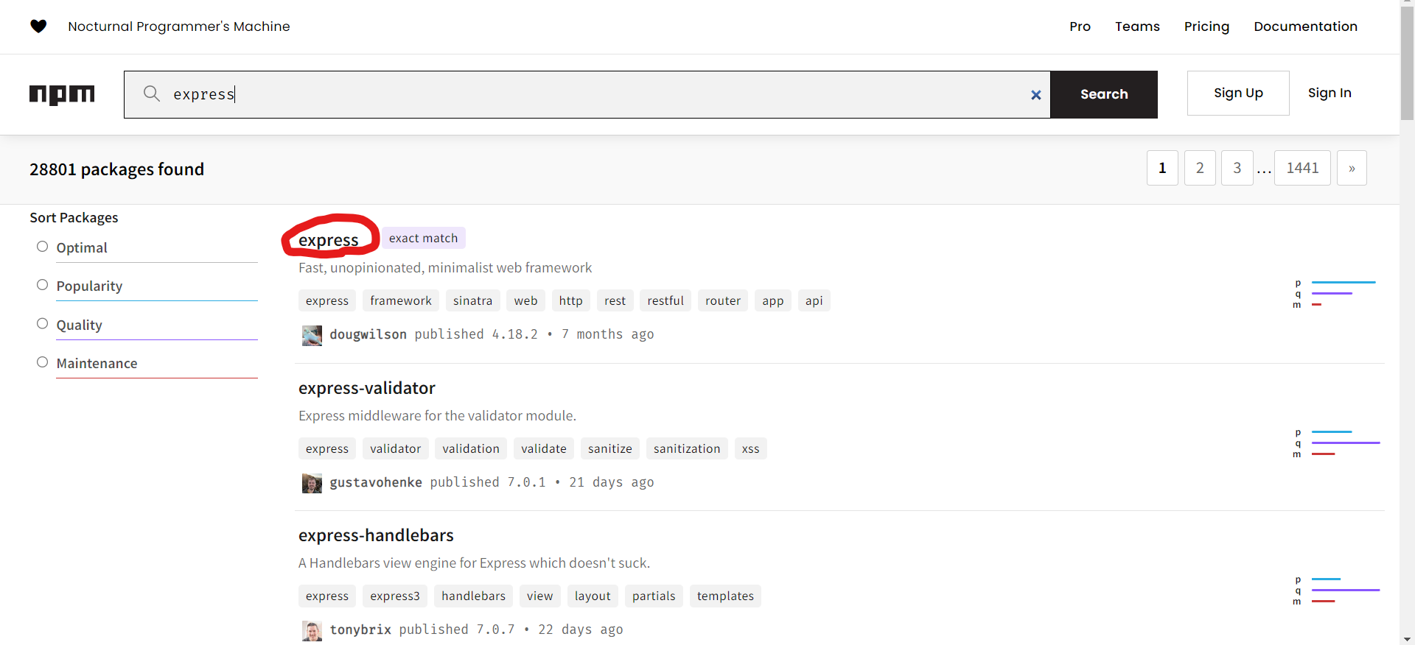This screenshot has width=1415, height=645.
Task: Open the dougwilson author profile link
Action: (368, 334)
